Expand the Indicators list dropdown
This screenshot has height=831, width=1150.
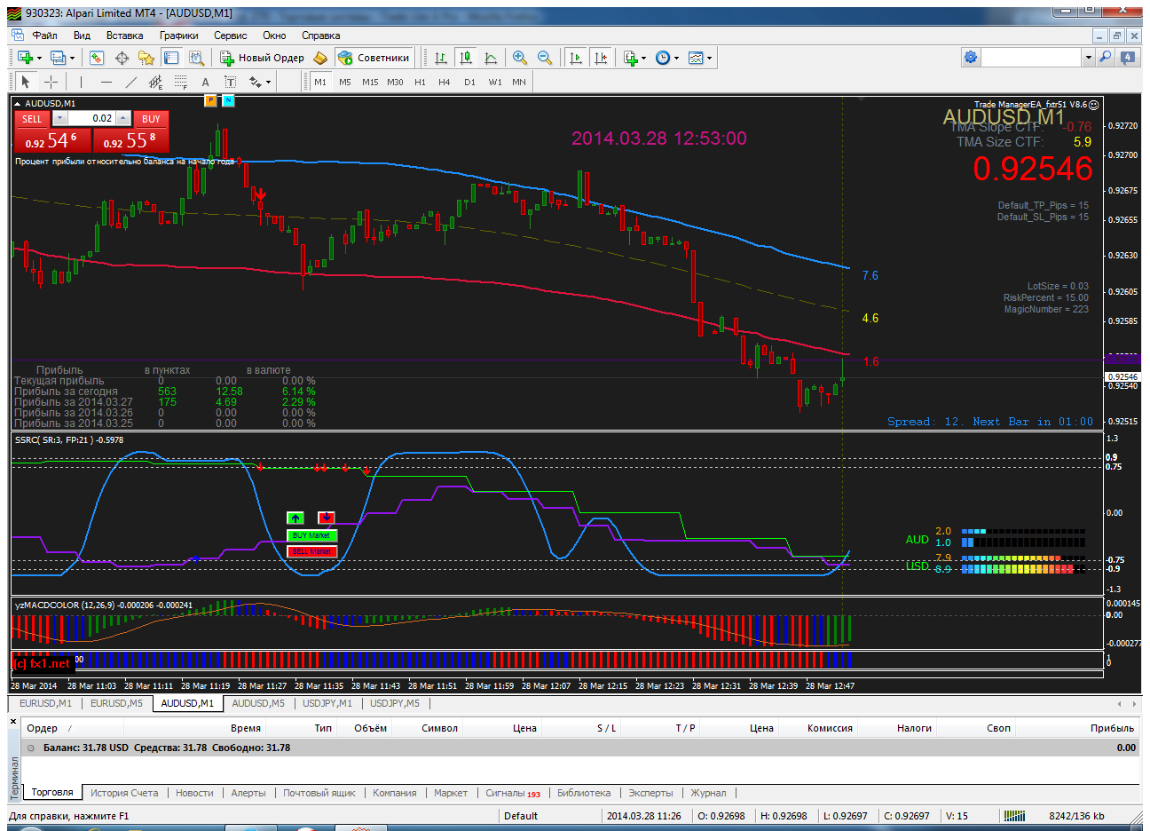pyautogui.click(x=643, y=58)
